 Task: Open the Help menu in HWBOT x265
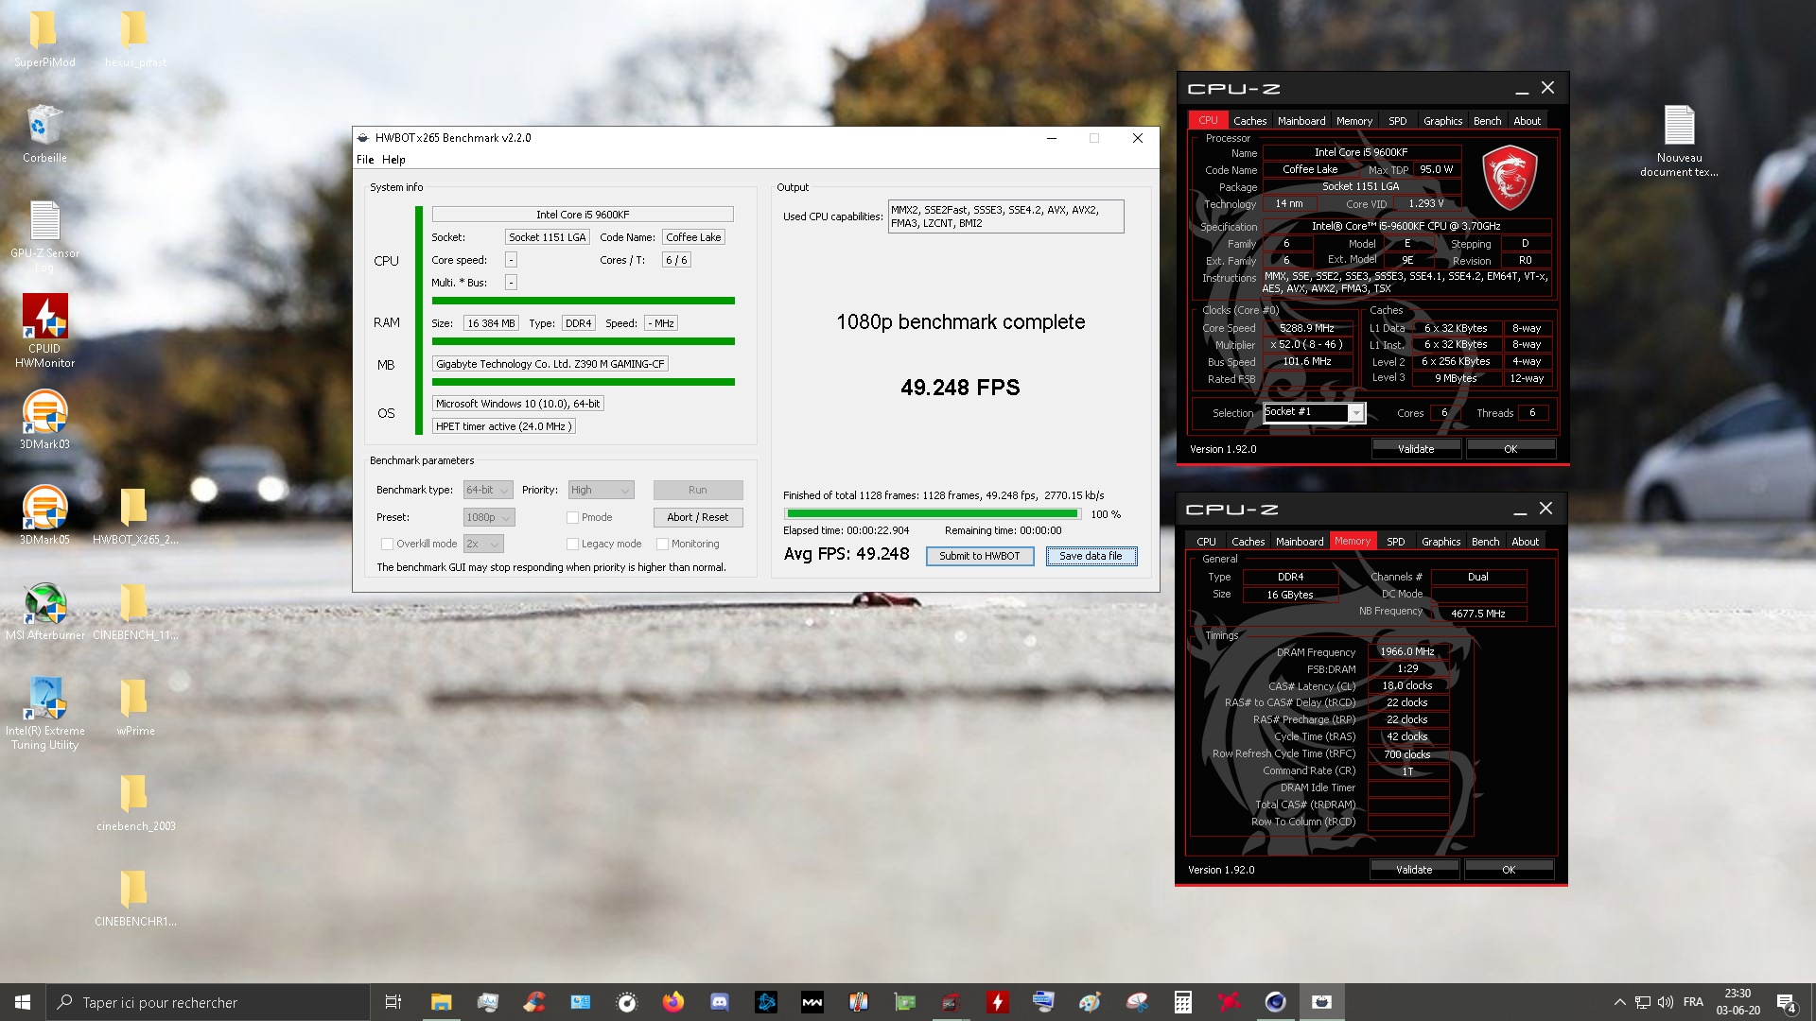coord(393,160)
